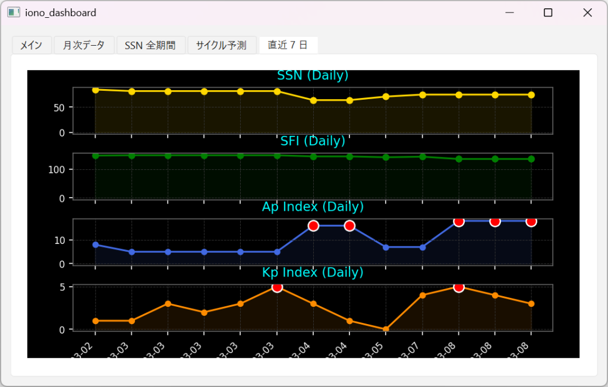
Task: Select the 直近７日 tab
Action: point(288,45)
